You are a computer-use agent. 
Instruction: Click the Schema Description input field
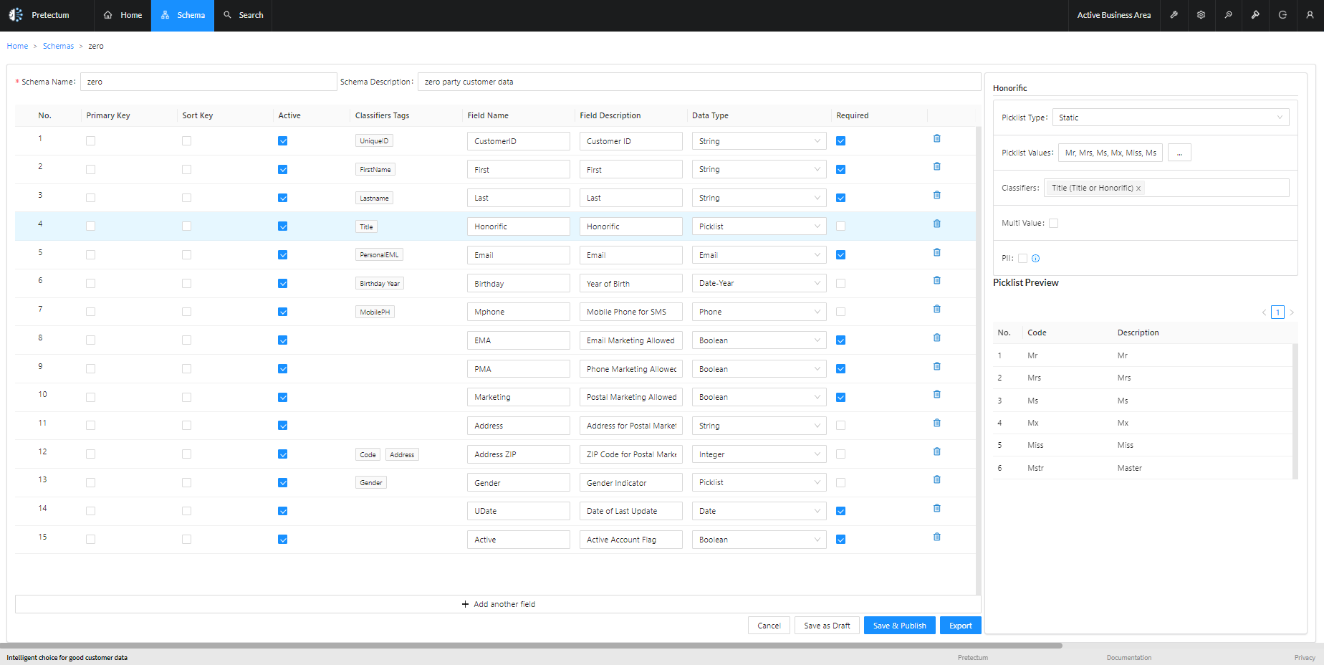click(699, 82)
